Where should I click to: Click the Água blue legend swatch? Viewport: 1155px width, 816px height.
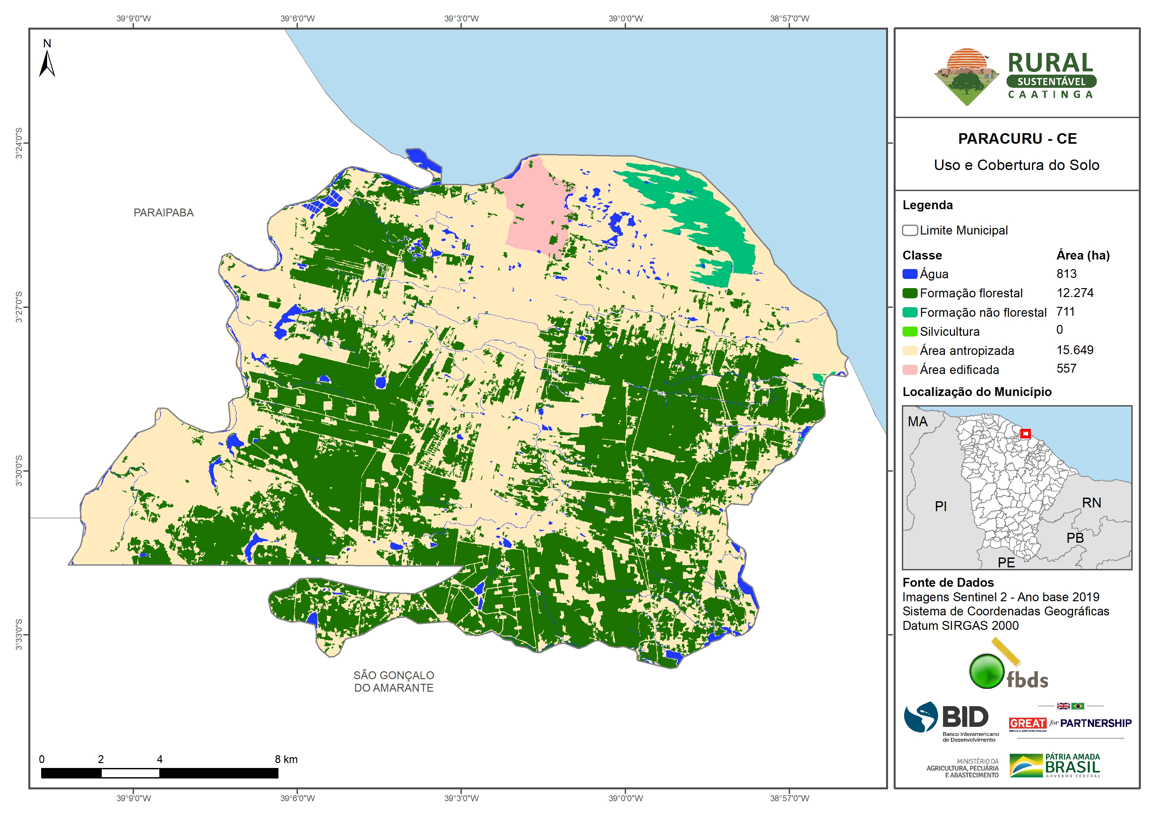point(909,274)
